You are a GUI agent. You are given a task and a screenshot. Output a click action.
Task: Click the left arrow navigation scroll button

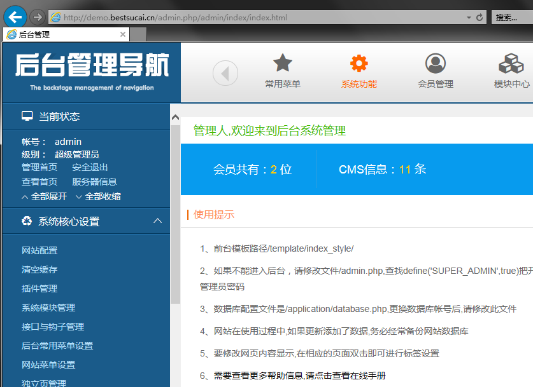[225, 73]
